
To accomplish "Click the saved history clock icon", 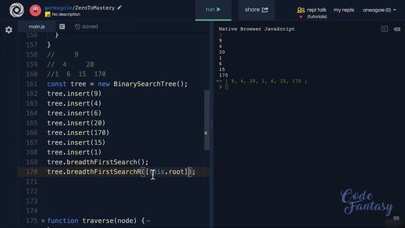I will (77, 27).
